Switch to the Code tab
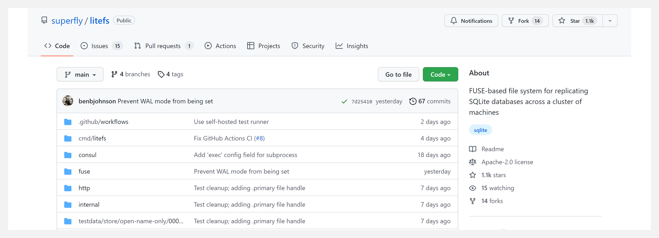Viewport: 659px width, 238px height. [x=57, y=46]
